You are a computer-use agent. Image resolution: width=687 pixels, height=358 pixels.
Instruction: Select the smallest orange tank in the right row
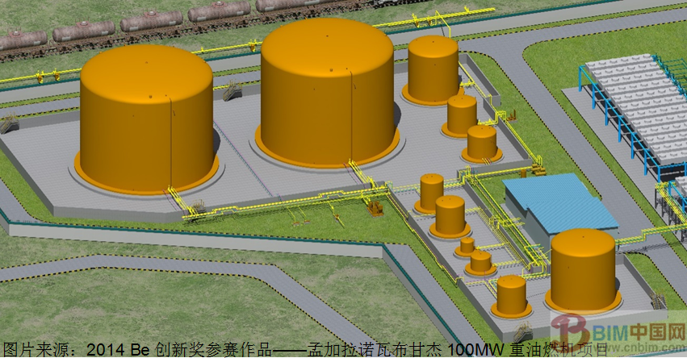467,245
